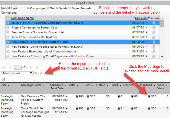Jump to last page in pager
This screenshot has height=118, width=170.
pos(37,68)
